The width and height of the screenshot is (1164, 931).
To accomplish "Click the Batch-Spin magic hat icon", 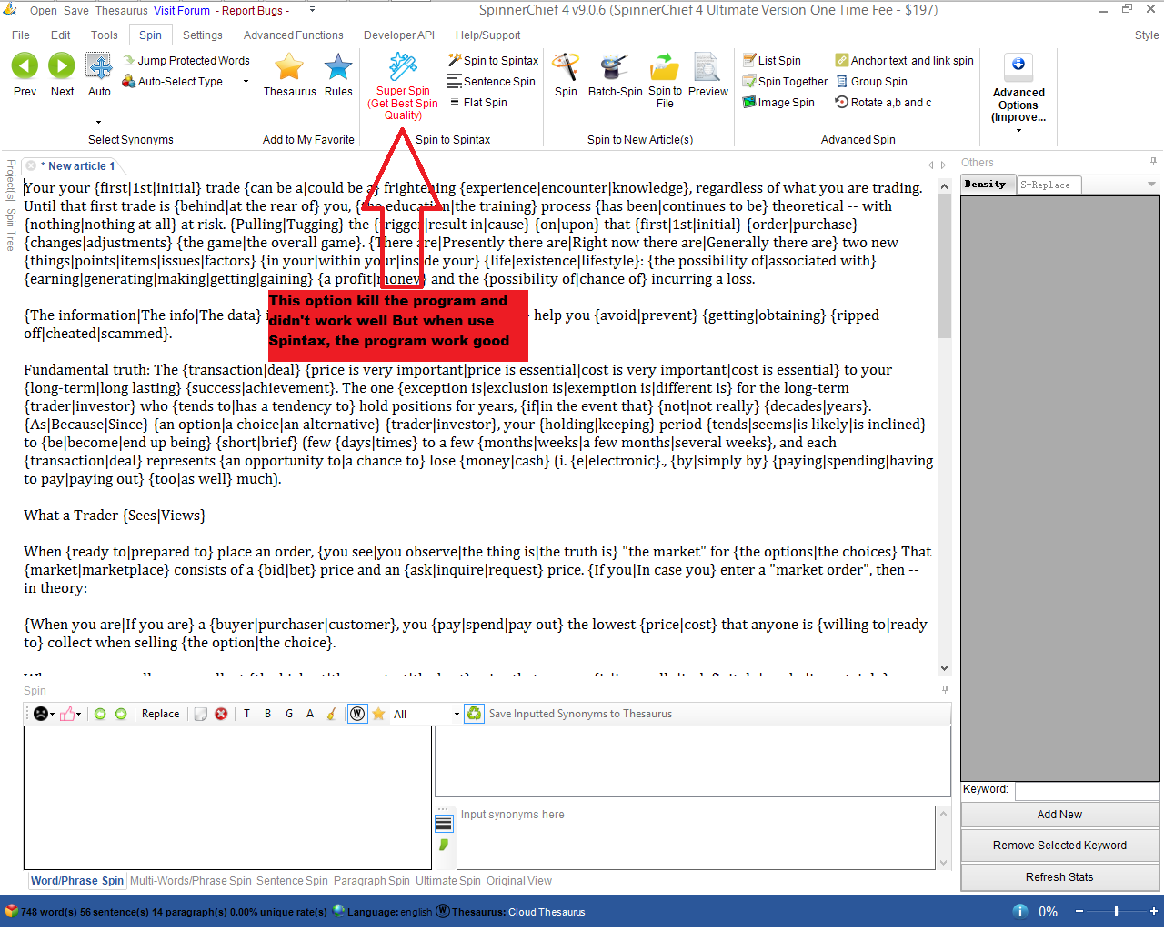I will click(x=615, y=67).
